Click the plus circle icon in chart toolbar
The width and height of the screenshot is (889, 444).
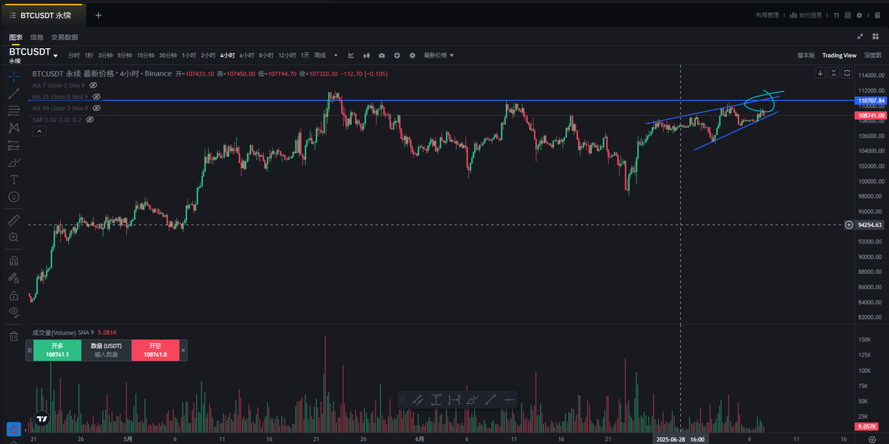pyautogui.click(x=397, y=55)
